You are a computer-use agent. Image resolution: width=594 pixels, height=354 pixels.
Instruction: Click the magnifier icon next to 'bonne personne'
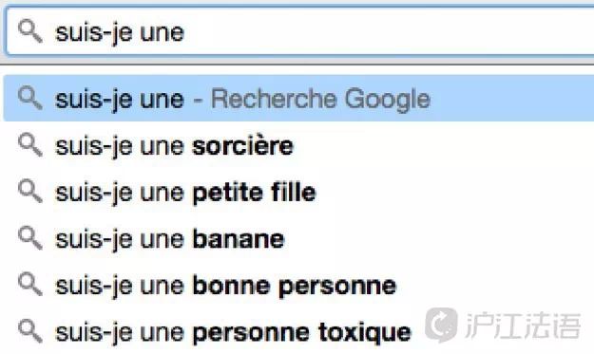pyautogui.click(x=29, y=285)
